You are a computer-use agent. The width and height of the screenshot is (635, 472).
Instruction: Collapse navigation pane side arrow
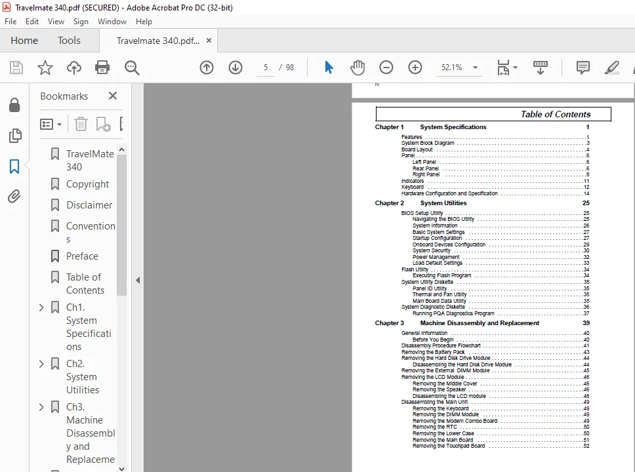(138, 280)
